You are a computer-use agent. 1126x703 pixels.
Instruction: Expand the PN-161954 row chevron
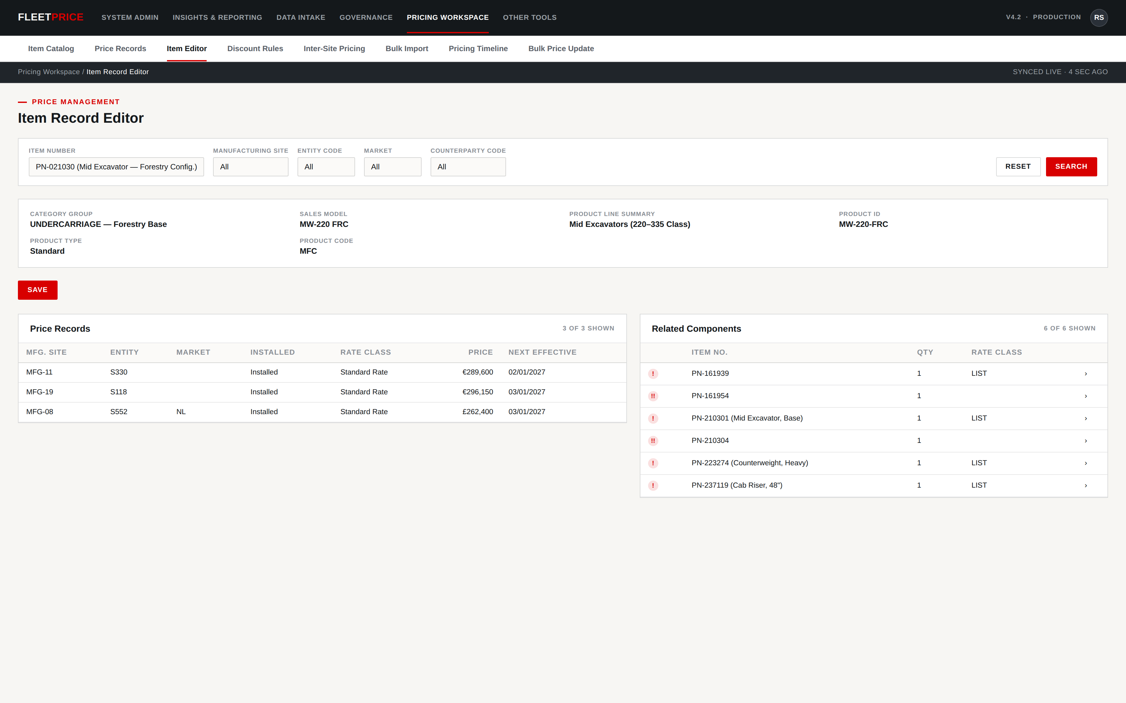pyautogui.click(x=1085, y=396)
